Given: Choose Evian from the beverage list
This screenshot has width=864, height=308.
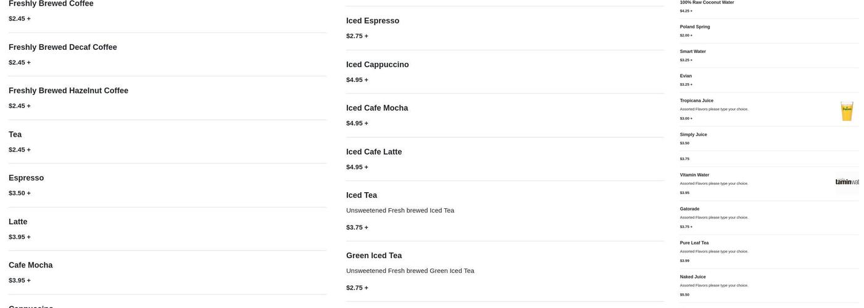Looking at the screenshot, I should (686, 76).
